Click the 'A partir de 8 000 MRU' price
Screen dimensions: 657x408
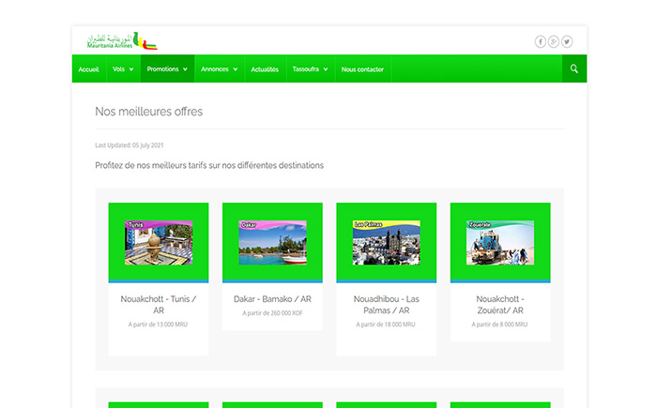coord(499,325)
